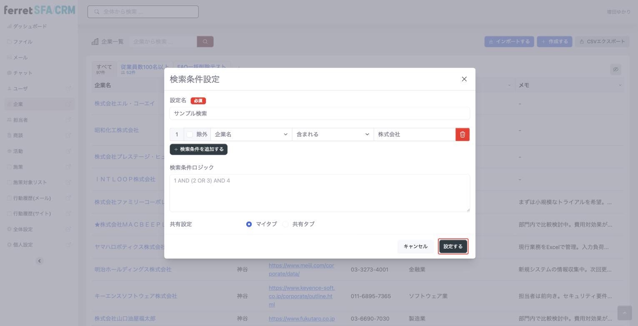Click 検索条件を追加する button
Screen dimensions: 638x326
[198, 149]
